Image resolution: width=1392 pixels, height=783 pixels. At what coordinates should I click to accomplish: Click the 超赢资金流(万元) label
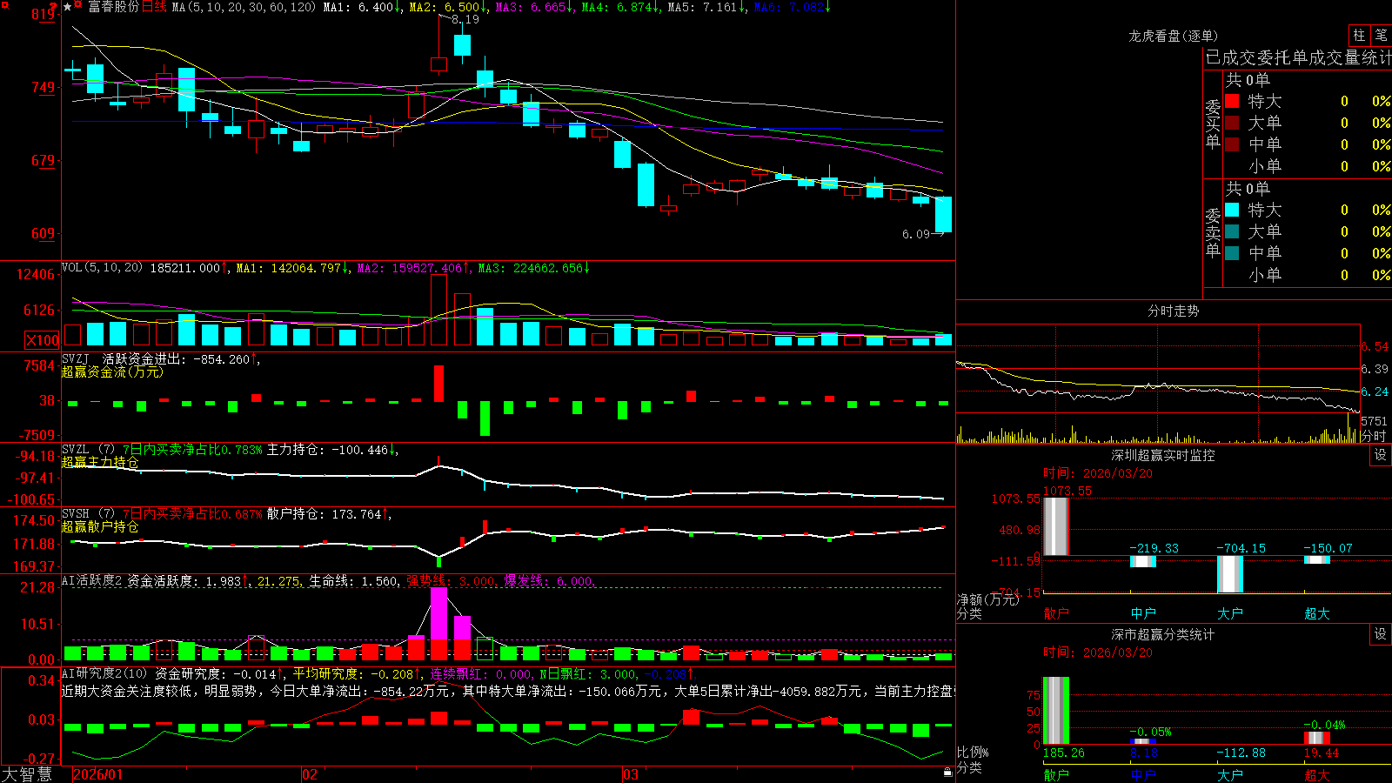point(112,371)
